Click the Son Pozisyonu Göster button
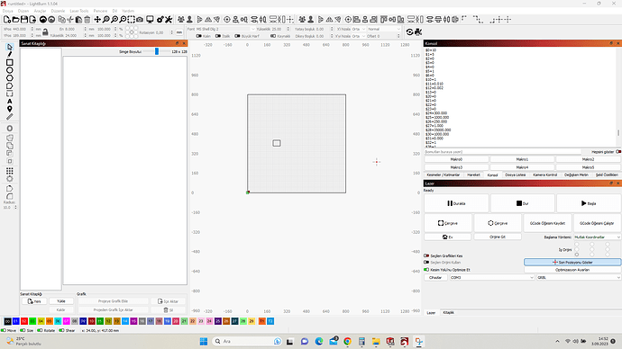The width and height of the screenshot is (622, 349). point(572,262)
